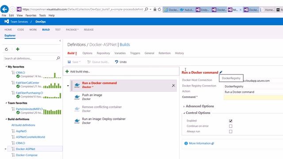
Task: Switch to the CODE hub
Action: click(21, 30)
